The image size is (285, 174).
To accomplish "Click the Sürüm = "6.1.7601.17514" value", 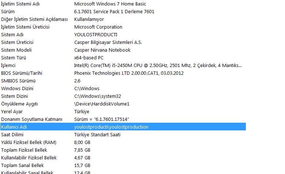I will coord(102,119).
